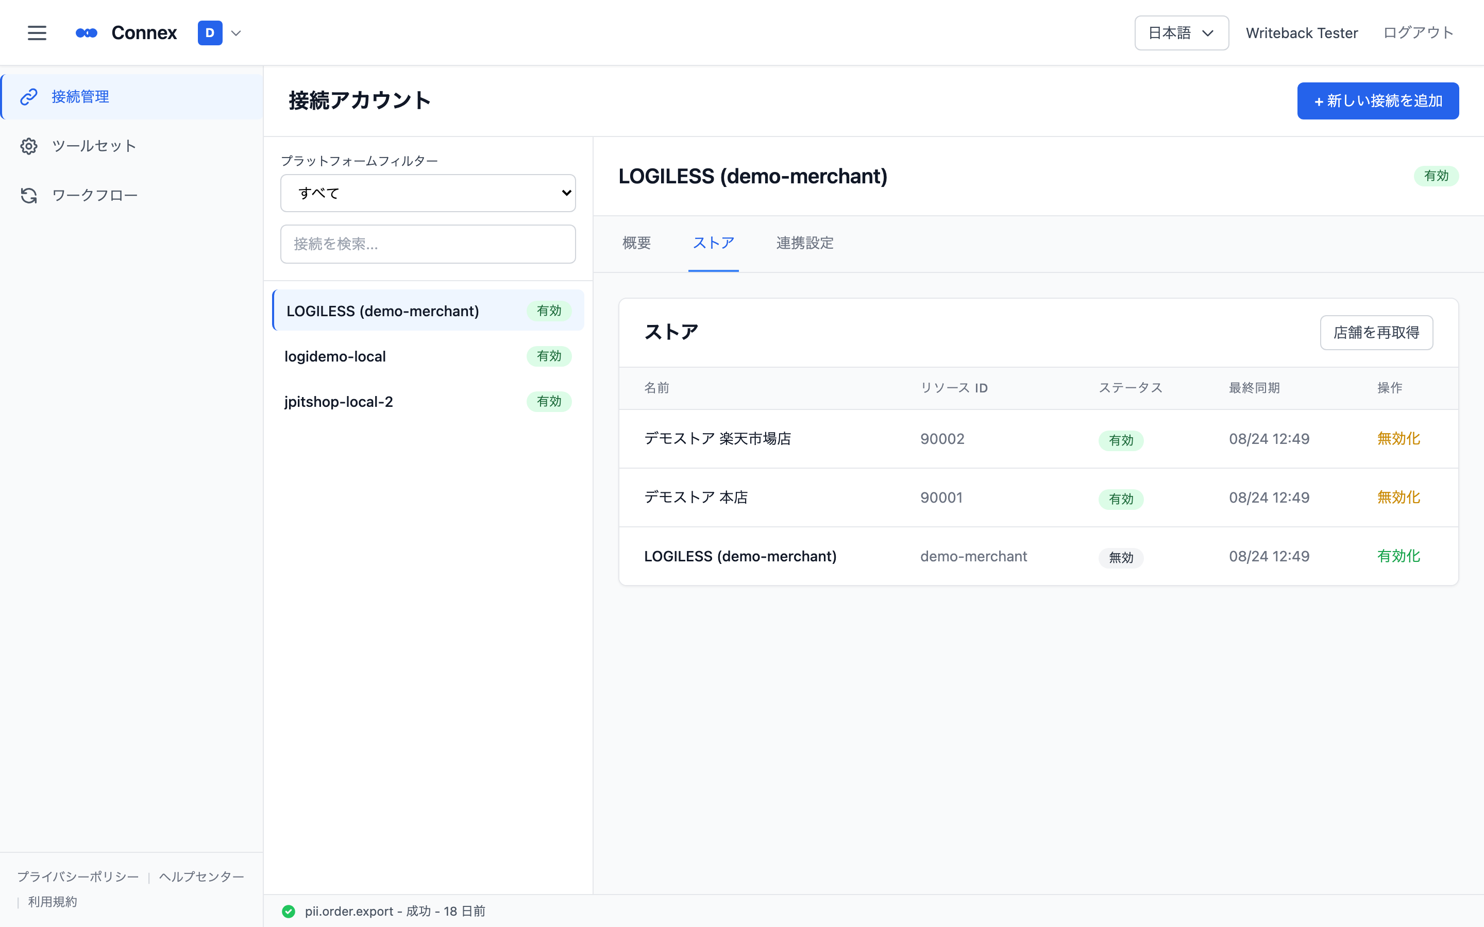Screen dimensions: 1484x927
Task: Click 08/24 12:49 in the 90001 row
Action: click(1269, 497)
